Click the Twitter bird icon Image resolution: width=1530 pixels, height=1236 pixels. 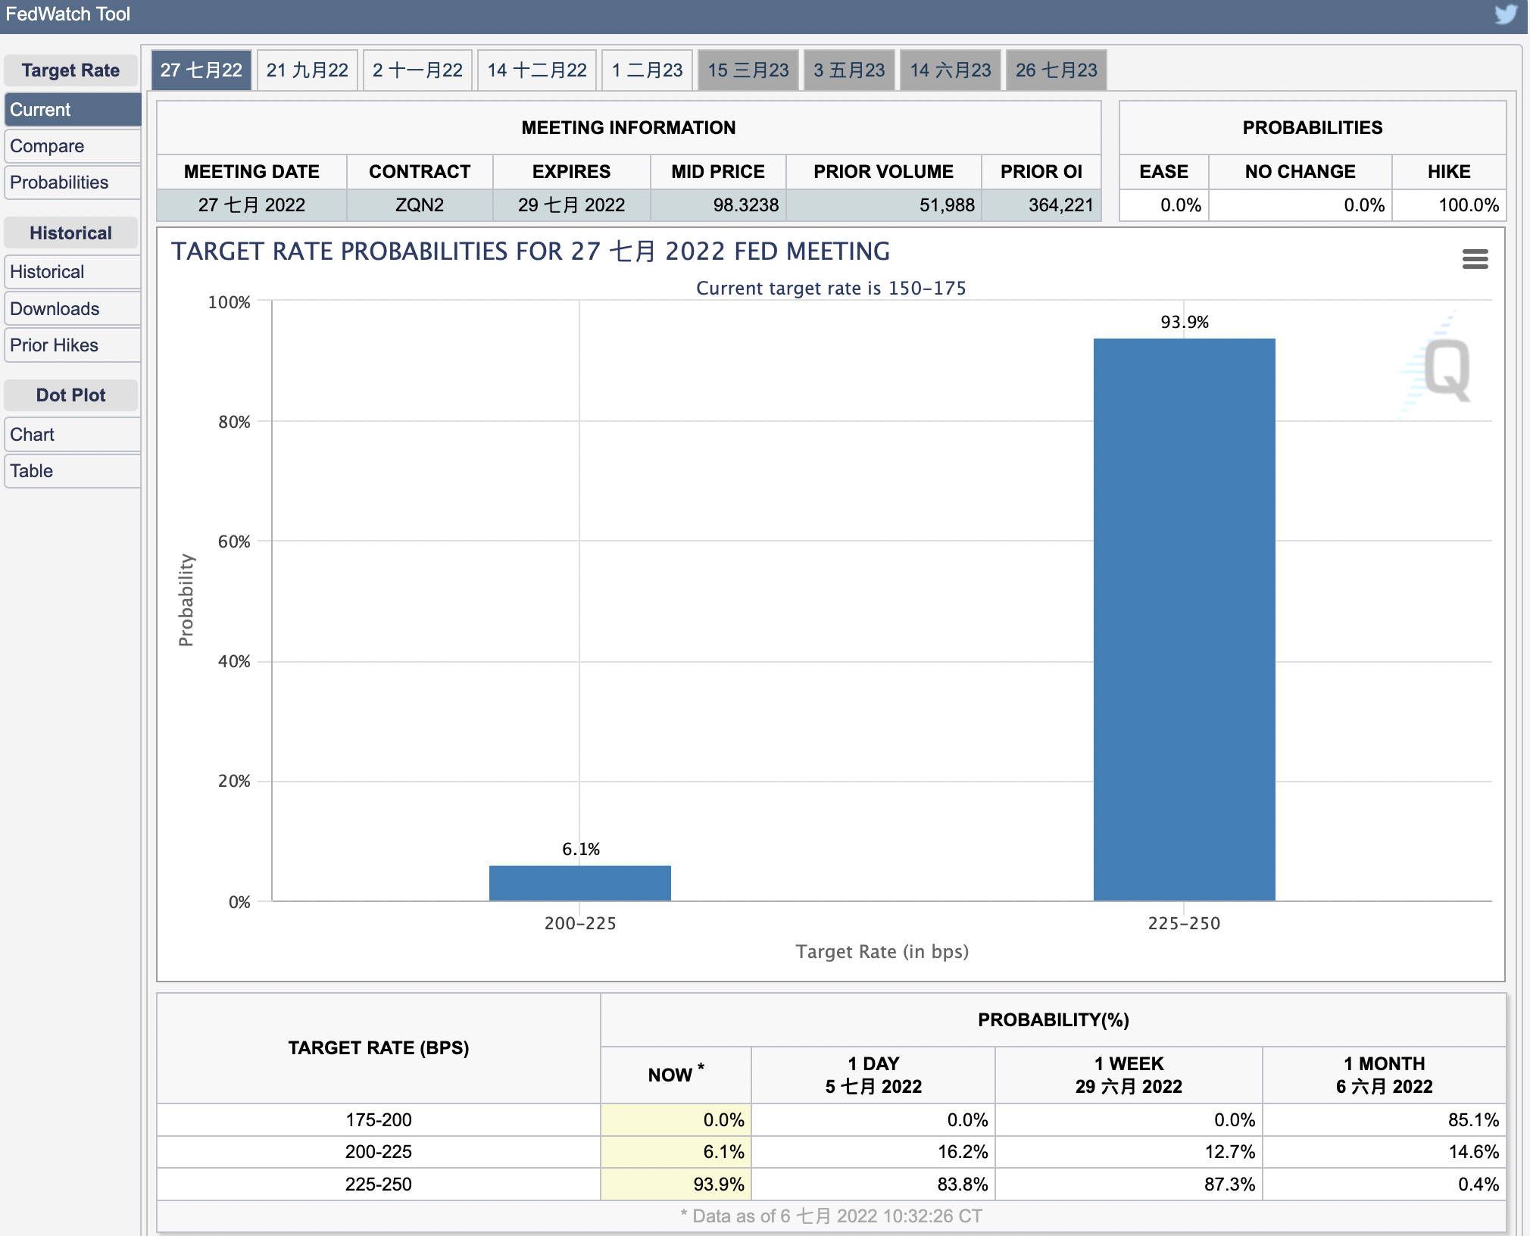1505,14
